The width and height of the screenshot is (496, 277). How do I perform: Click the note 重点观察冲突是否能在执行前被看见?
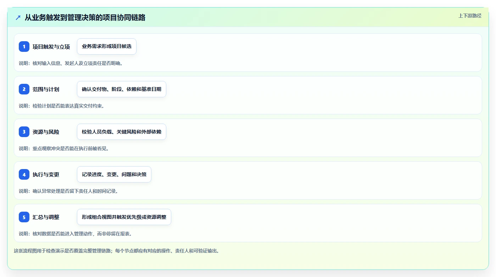coord(64,148)
